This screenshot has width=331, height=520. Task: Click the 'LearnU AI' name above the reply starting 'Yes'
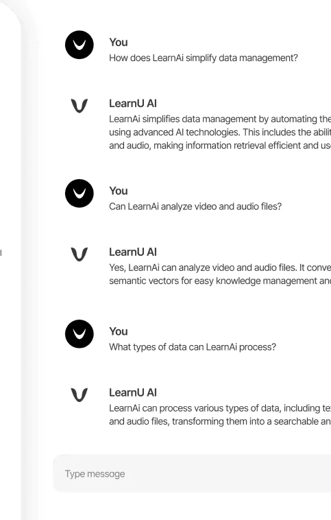[x=133, y=252]
